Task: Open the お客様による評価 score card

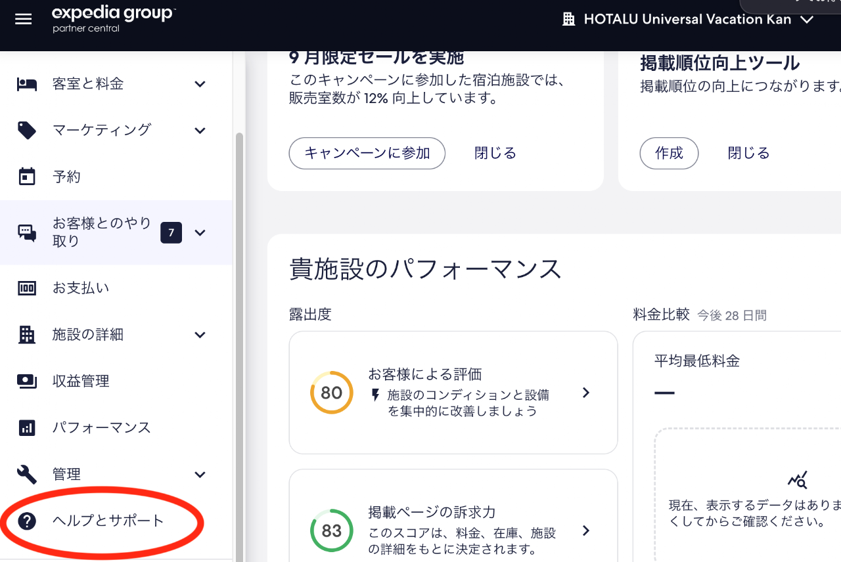Action: click(453, 393)
